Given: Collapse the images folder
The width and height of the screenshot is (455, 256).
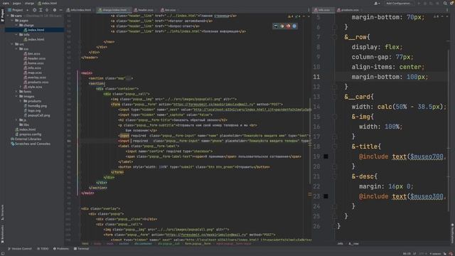Looking at the screenshot, I should click(16, 96).
